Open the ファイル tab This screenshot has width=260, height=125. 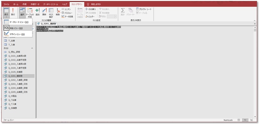(6, 4)
